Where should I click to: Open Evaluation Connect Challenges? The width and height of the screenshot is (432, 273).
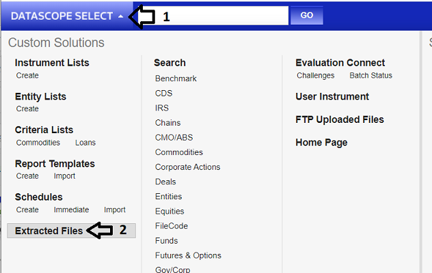pyautogui.click(x=316, y=76)
